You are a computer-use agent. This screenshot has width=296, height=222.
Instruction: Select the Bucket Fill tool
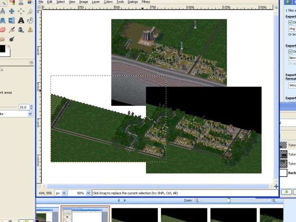coord(30,20)
